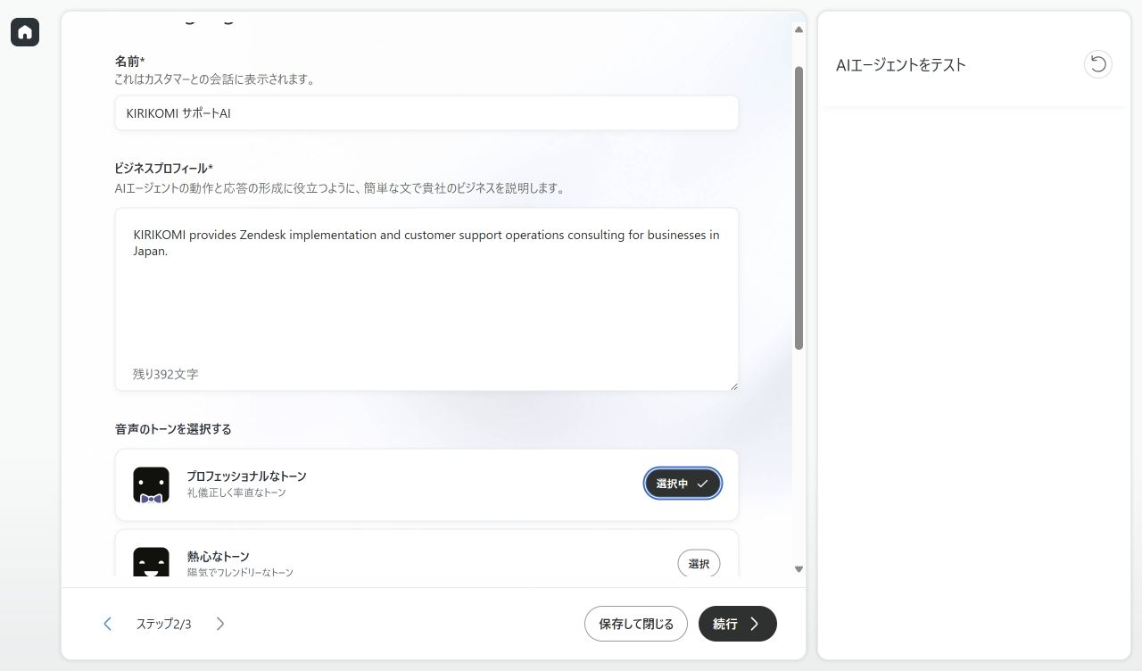The width and height of the screenshot is (1142, 671).
Task: Go to previous step chevron
Action: (x=108, y=624)
